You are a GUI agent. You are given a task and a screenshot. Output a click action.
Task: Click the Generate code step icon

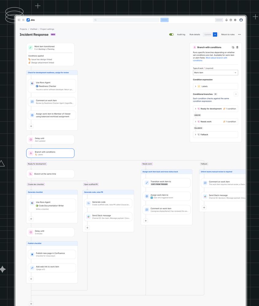[89, 203]
